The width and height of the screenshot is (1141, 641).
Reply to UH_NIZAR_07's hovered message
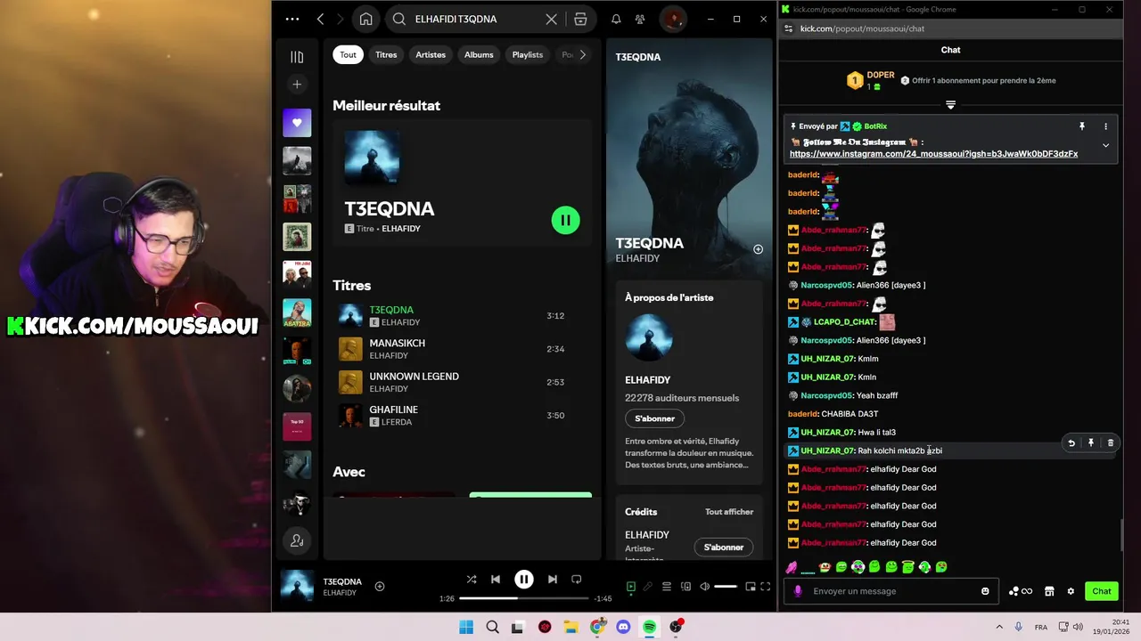coord(1071,443)
